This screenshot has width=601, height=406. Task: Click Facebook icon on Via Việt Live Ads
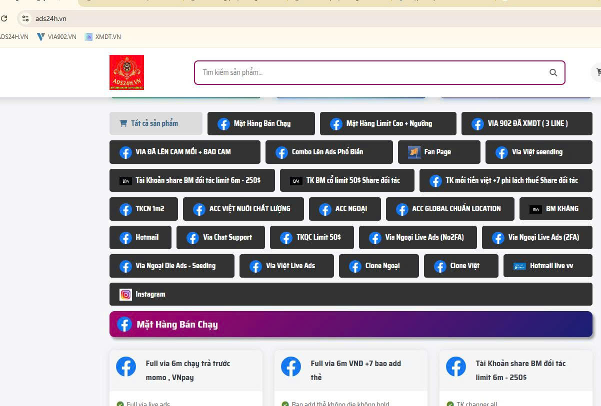pos(255,266)
